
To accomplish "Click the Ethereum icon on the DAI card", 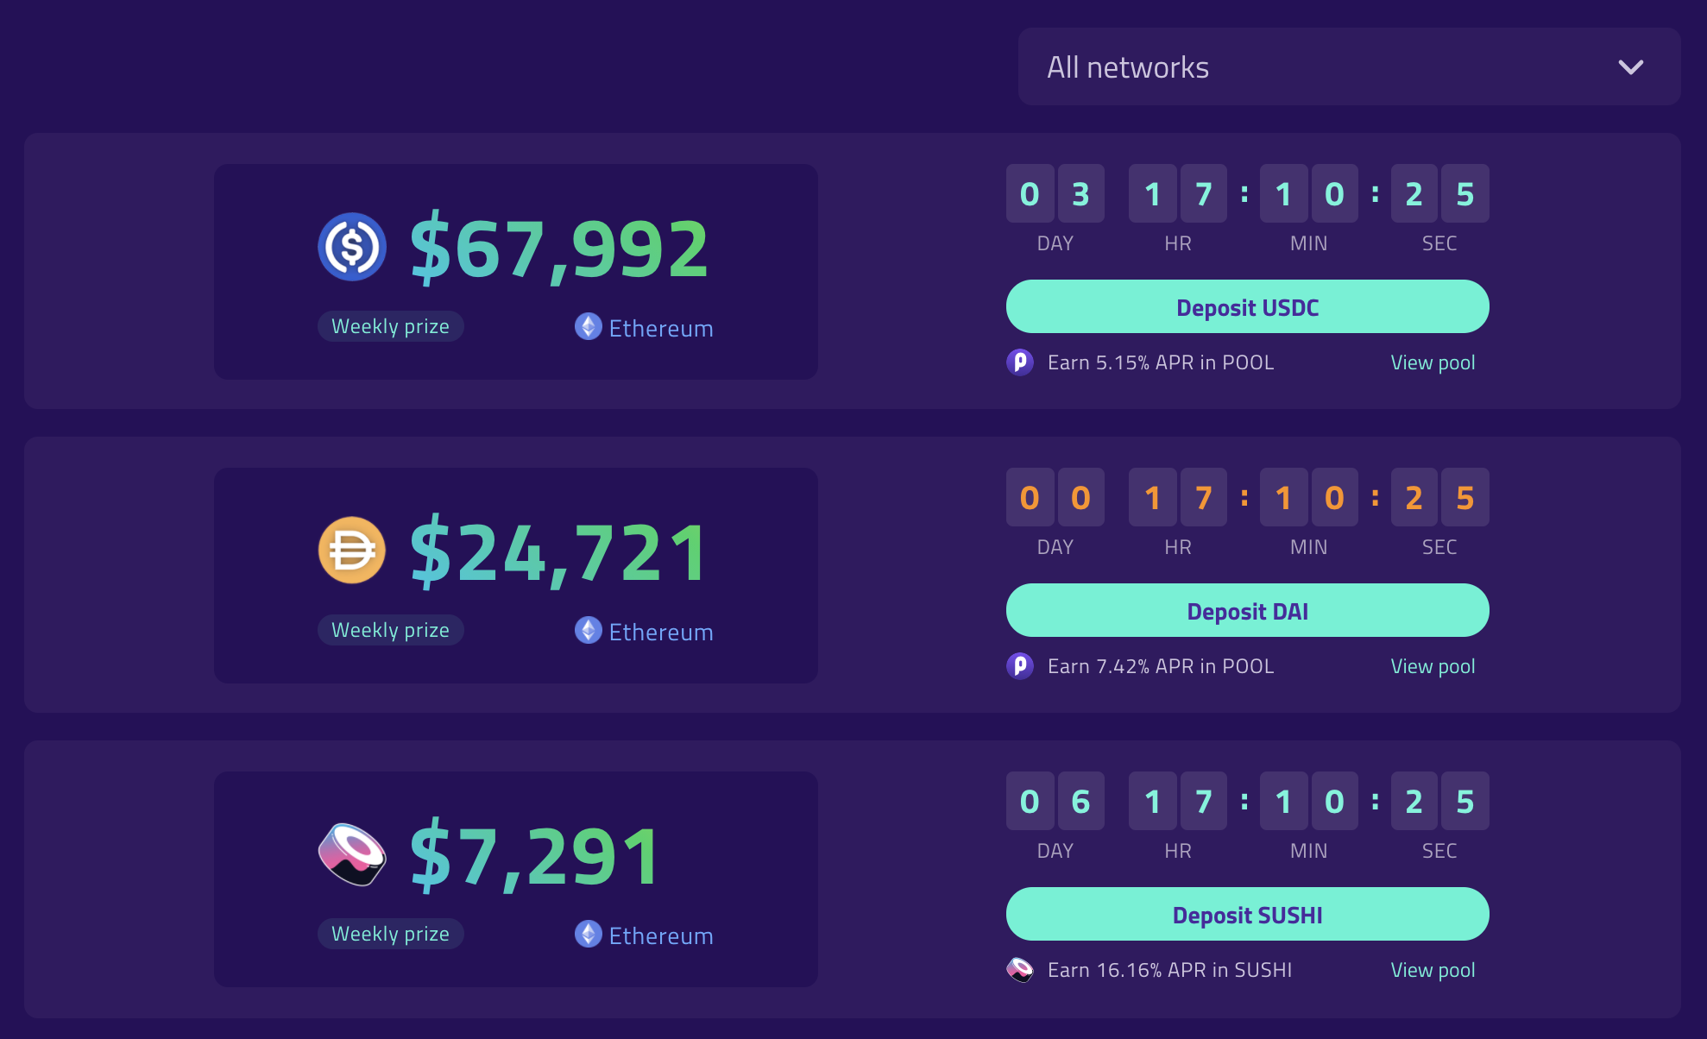I will coord(588,631).
